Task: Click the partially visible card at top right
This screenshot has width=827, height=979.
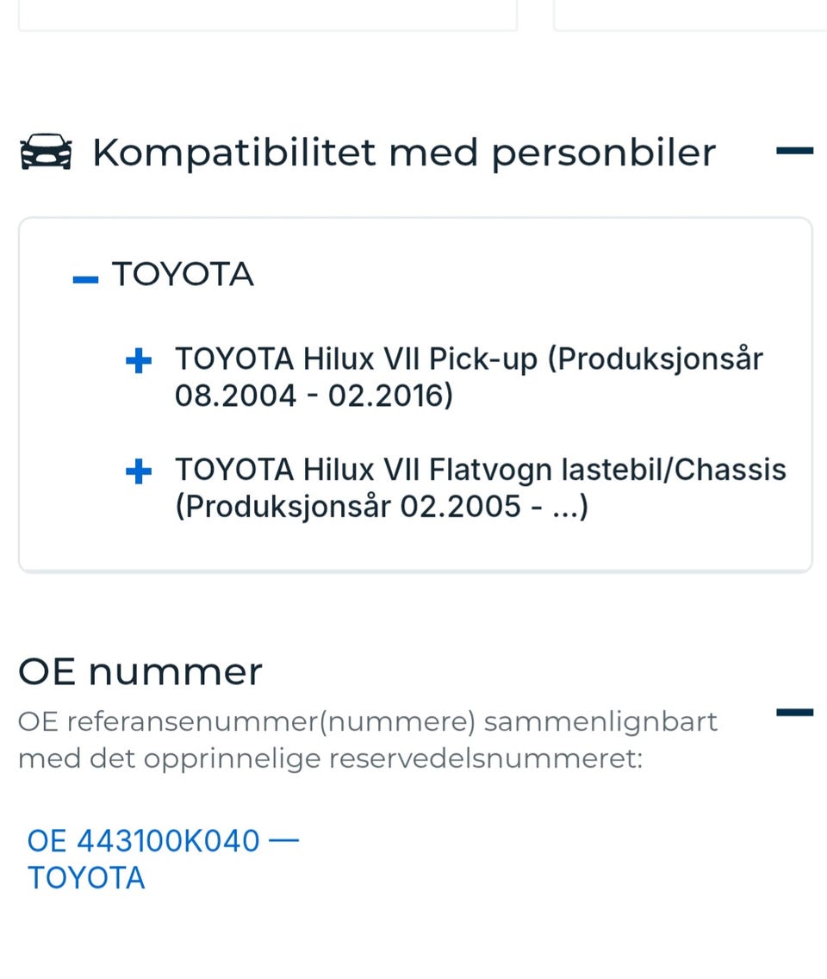Action: pyautogui.click(x=689, y=16)
